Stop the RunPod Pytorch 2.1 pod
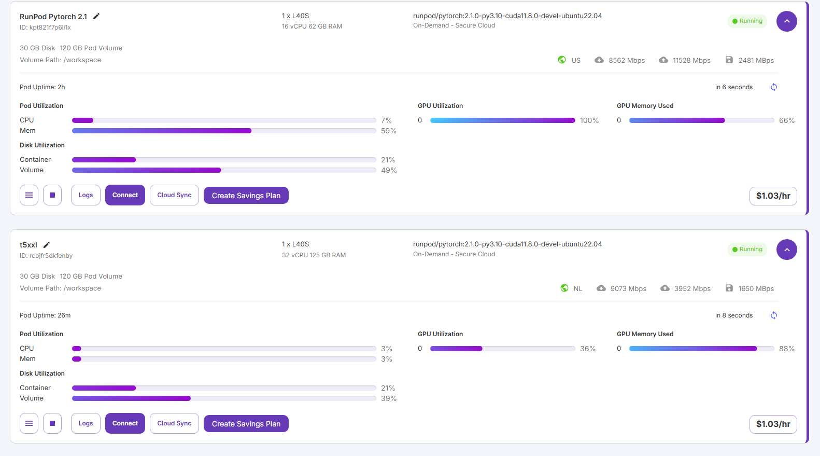The width and height of the screenshot is (820, 456). (x=52, y=195)
